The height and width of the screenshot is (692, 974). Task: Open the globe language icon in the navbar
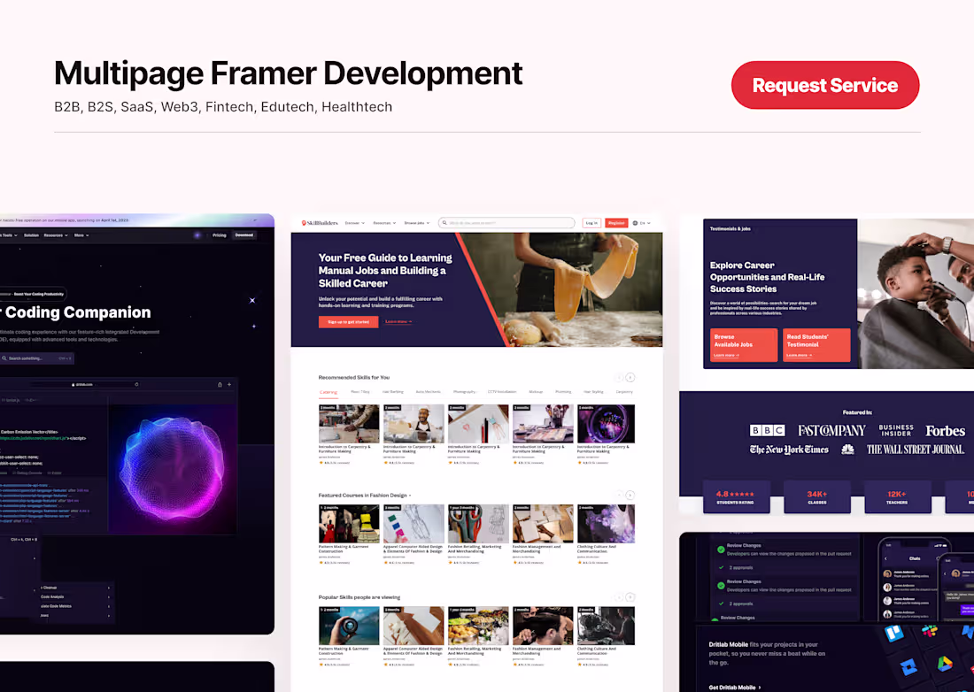634,223
